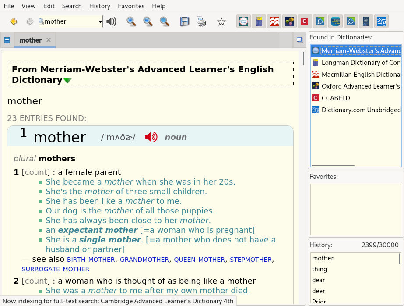Go back with the yellow left arrow
404x306 pixels.
14,21
